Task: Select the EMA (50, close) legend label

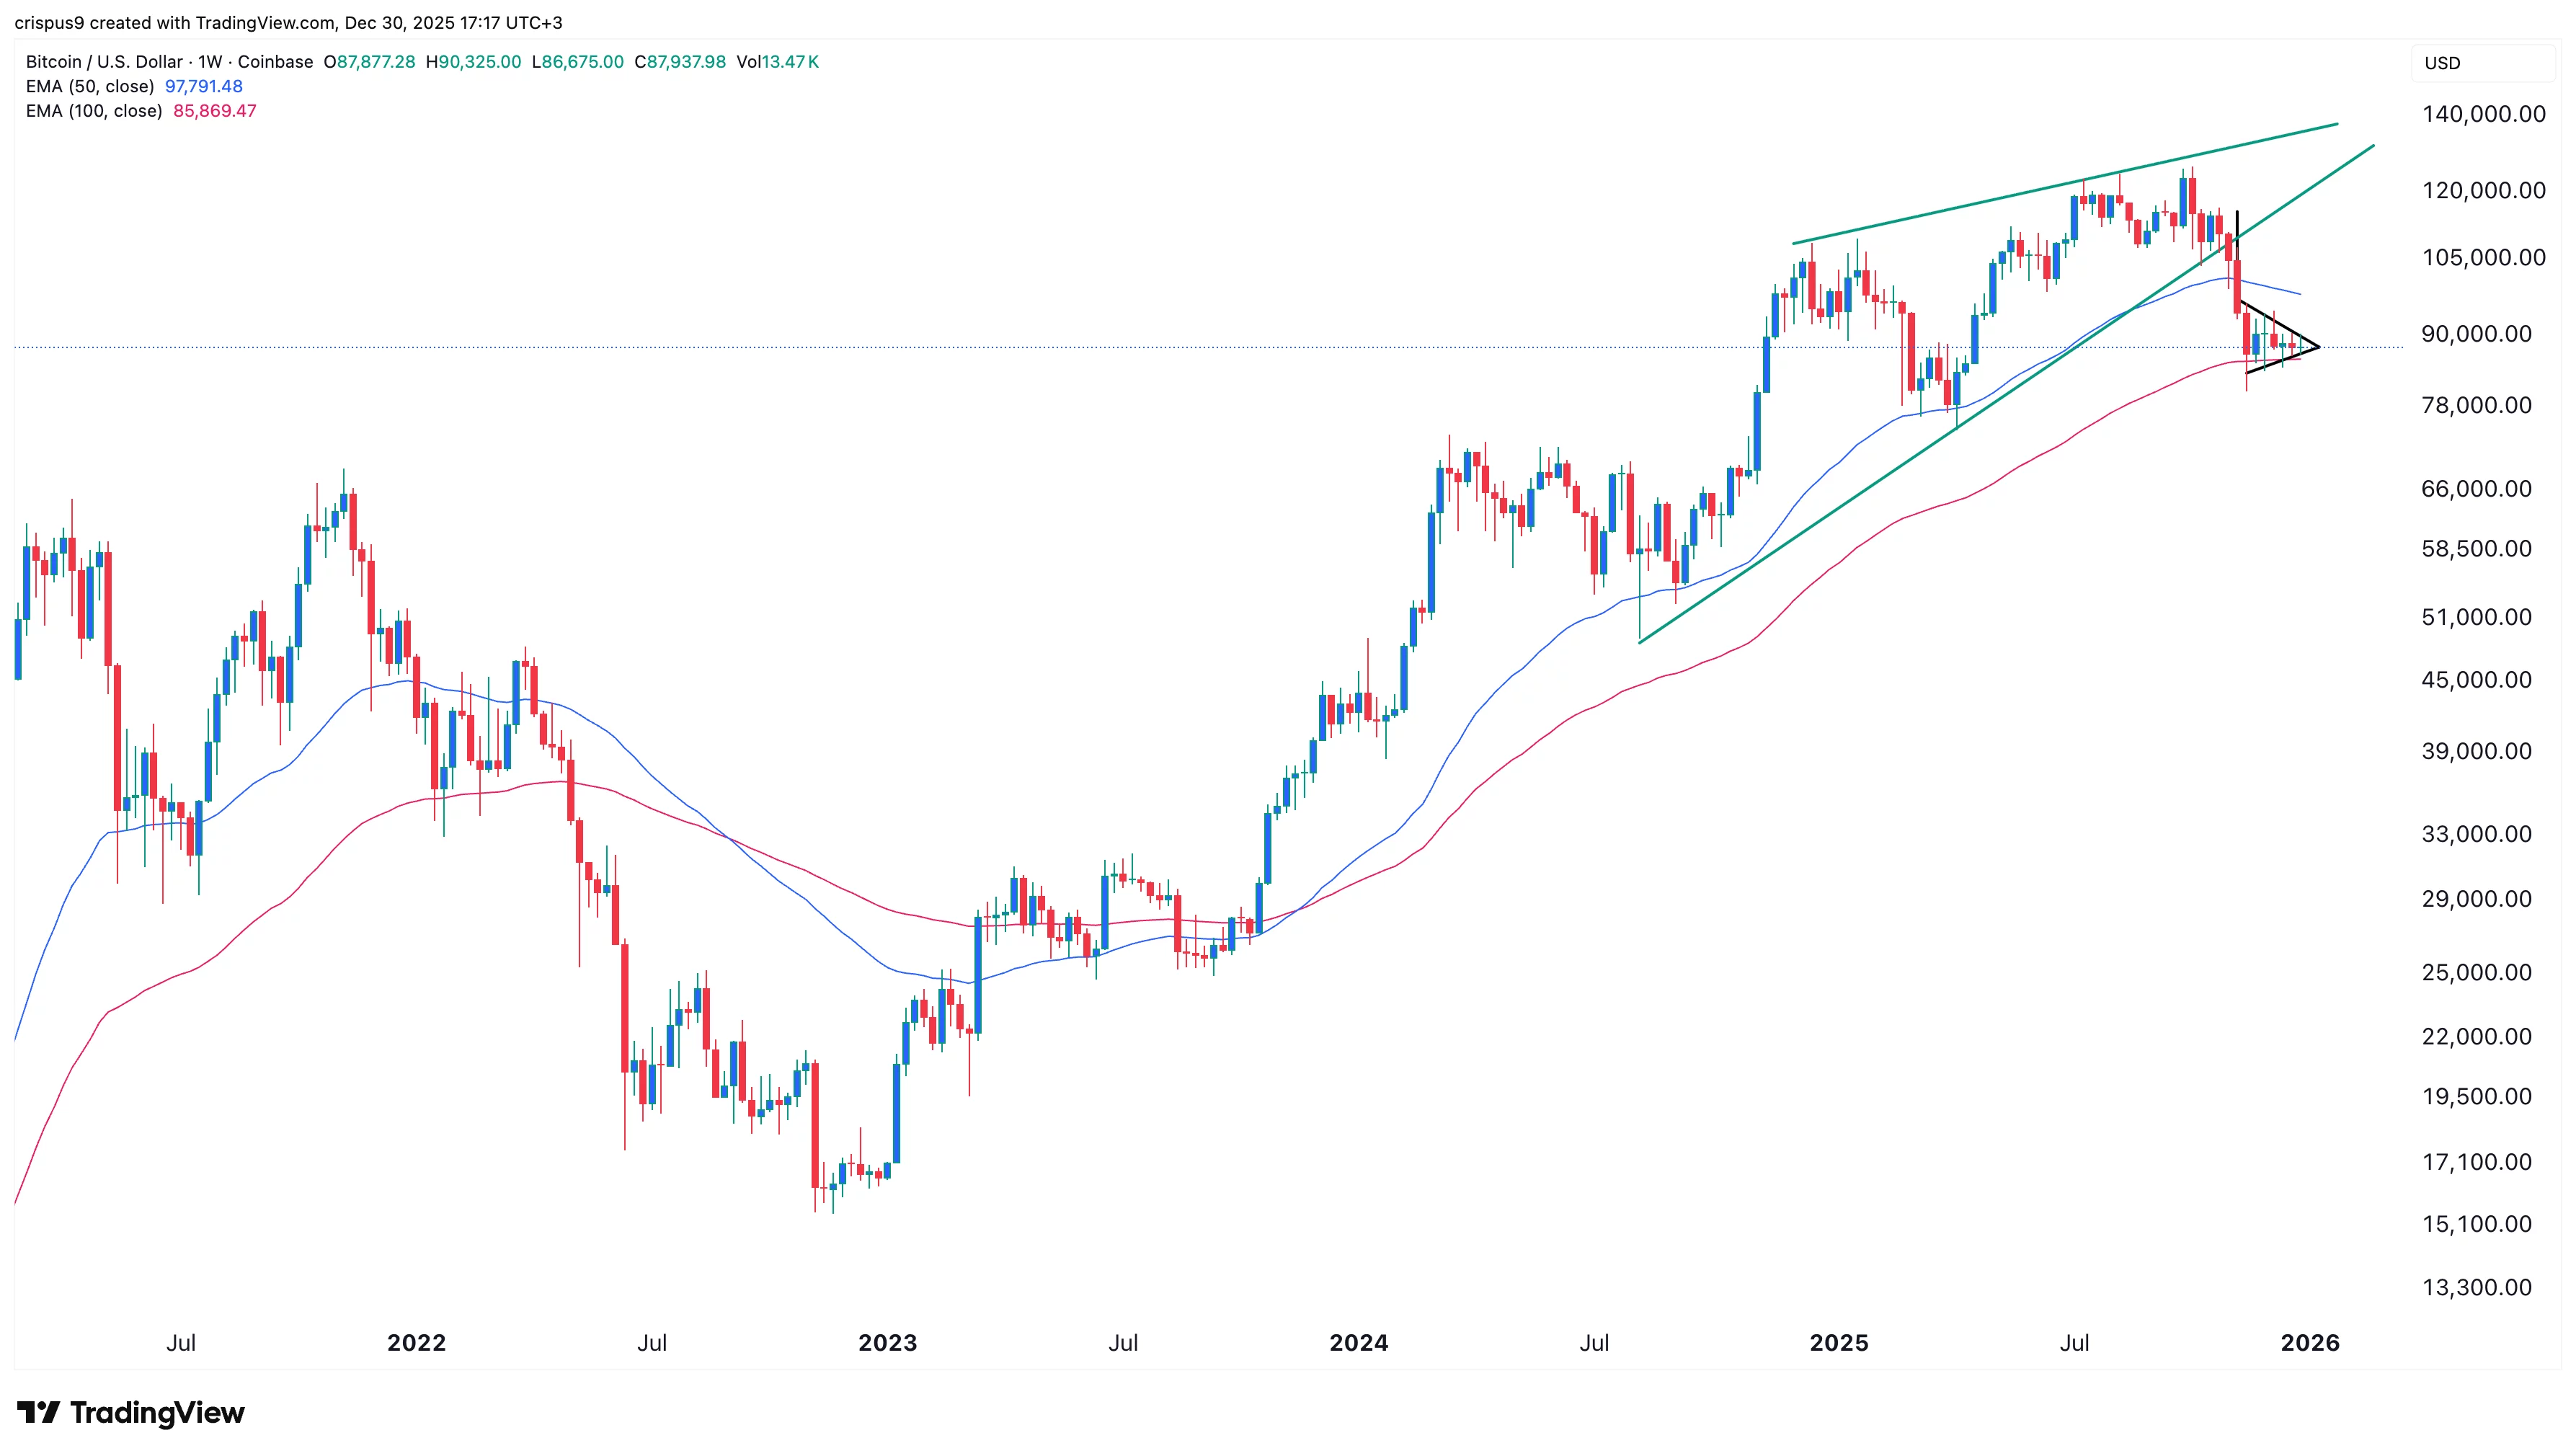Action: point(90,86)
